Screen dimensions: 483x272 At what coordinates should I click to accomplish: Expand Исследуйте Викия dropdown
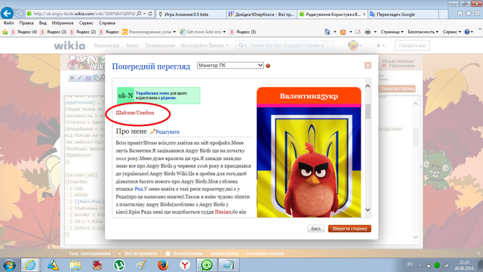point(205,45)
